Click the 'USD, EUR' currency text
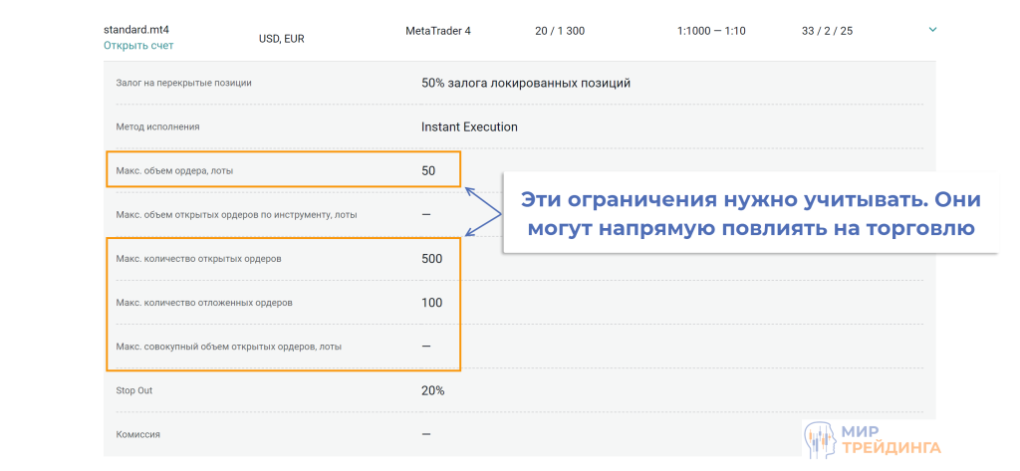Image resolution: width=1020 pixels, height=471 pixels. (x=282, y=39)
